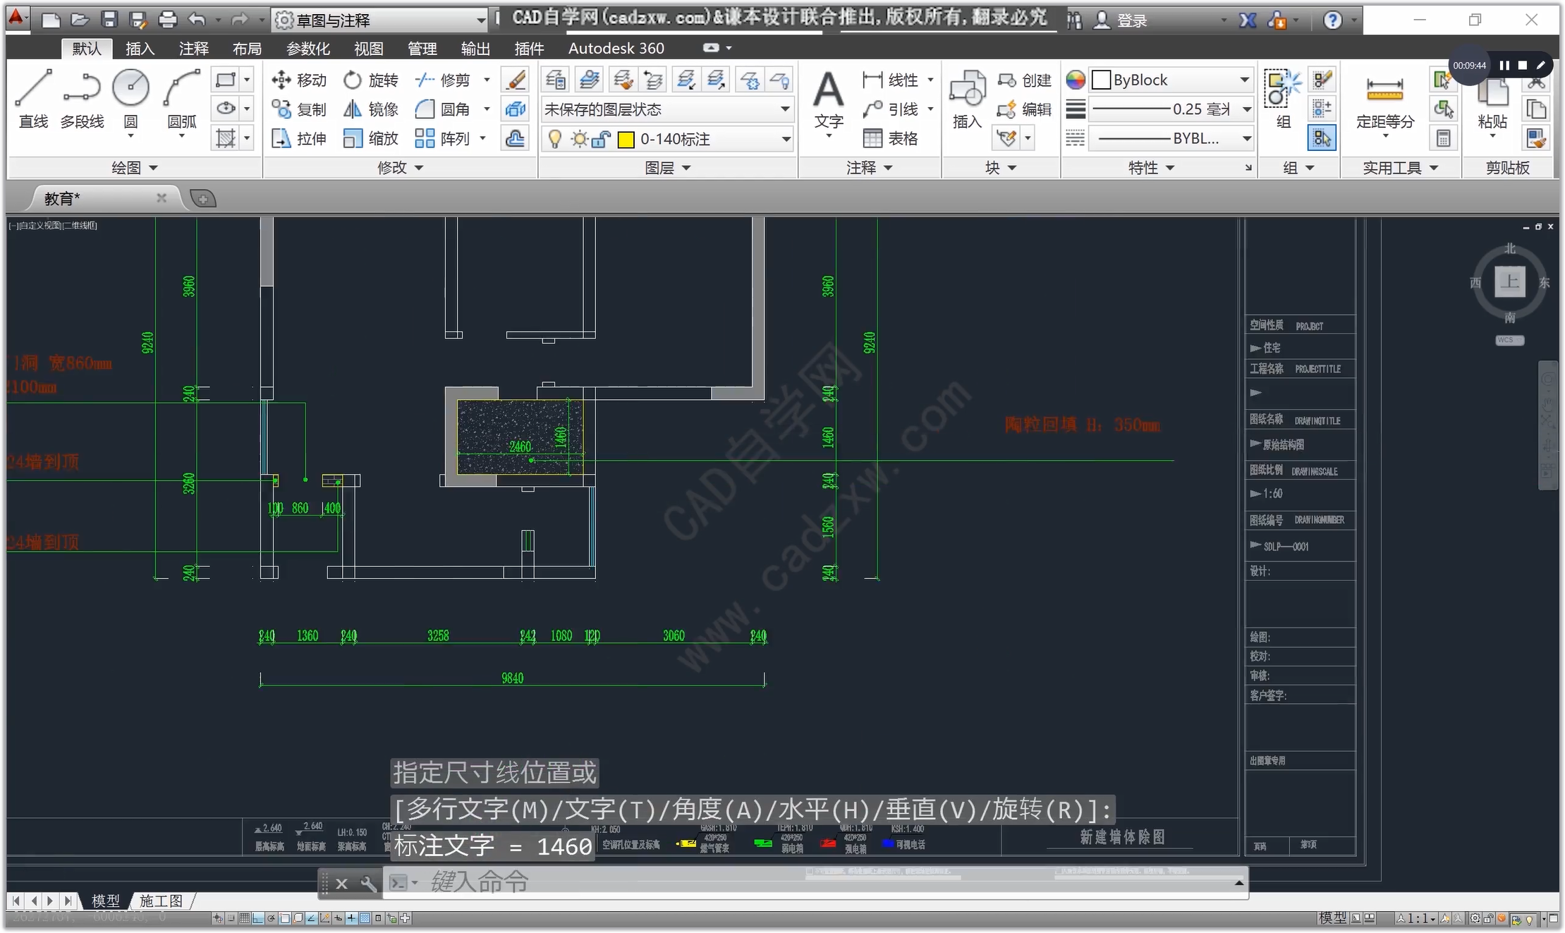Image resolution: width=1565 pixels, height=933 pixels.
Task: Click the Mirror (镜像) tool
Action: click(x=371, y=109)
